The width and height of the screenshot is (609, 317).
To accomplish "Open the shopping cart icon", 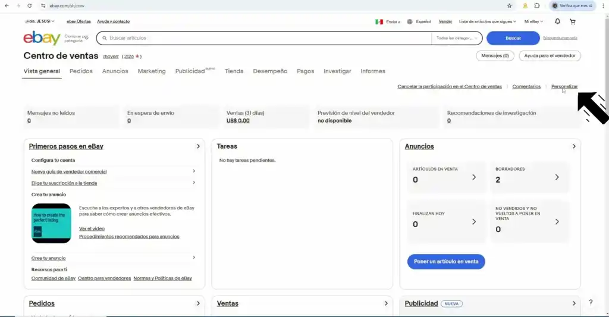I will 573,21.
